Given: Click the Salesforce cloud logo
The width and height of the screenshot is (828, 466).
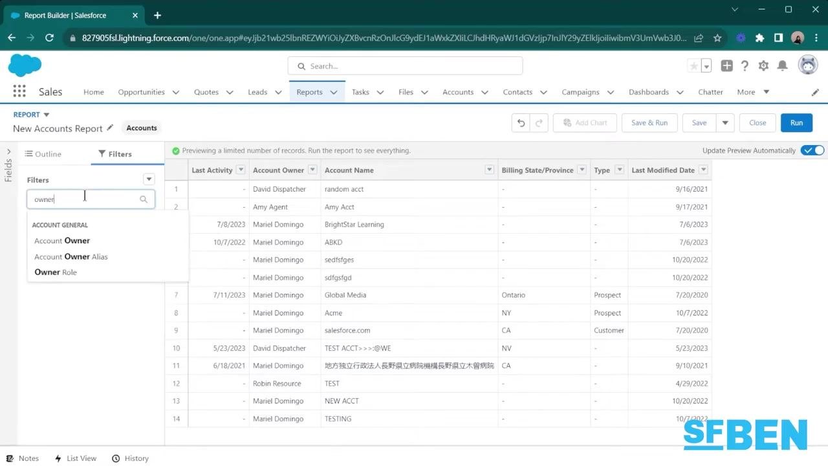Looking at the screenshot, I should coord(25,65).
